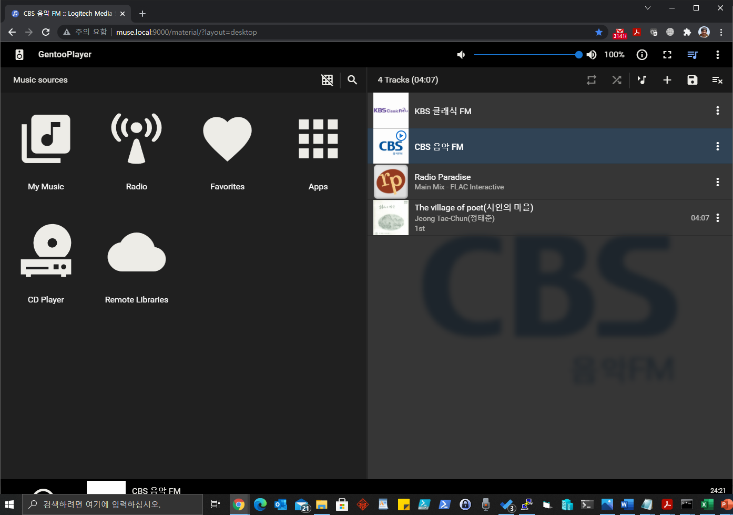The image size is (733, 515).
Task: Click the Windows taskbar search box
Action: (112, 504)
